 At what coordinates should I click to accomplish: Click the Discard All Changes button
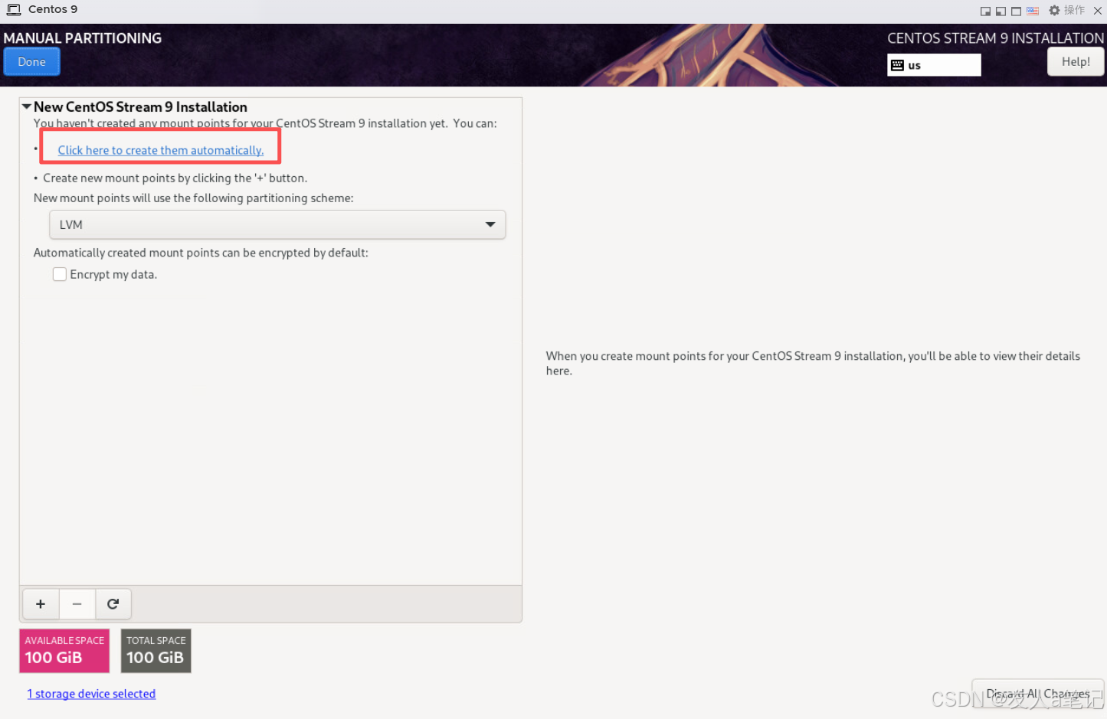click(1038, 694)
